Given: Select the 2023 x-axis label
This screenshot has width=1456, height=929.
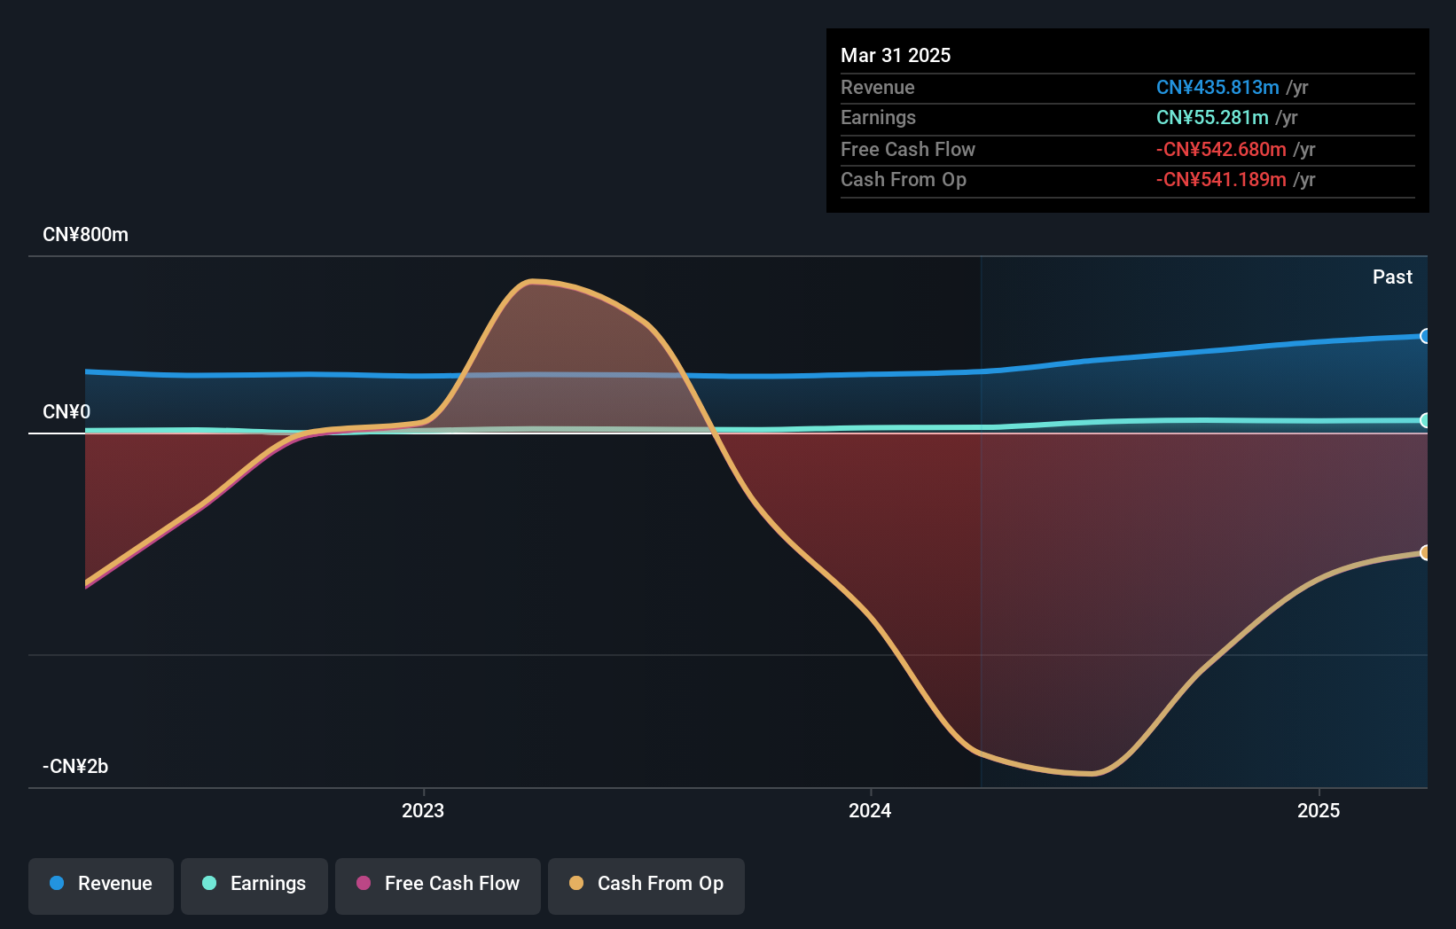Looking at the screenshot, I should click(423, 810).
